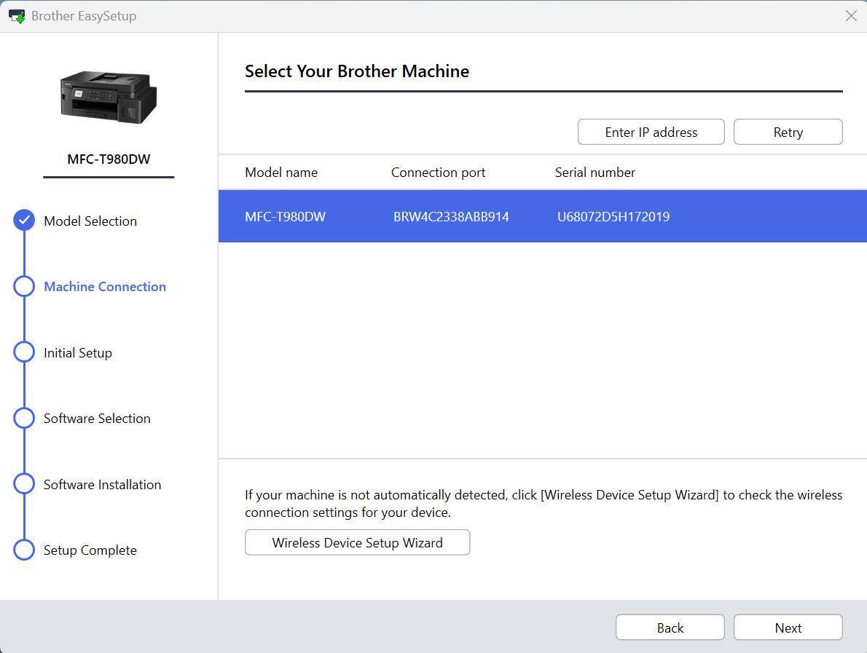Click the Connection port column header
Image resolution: width=867 pixels, height=653 pixels.
click(438, 173)
